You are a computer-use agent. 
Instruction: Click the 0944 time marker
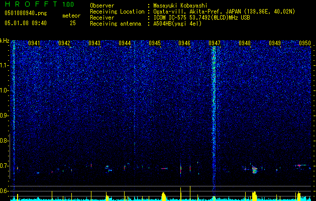click(x=125, y=43)
